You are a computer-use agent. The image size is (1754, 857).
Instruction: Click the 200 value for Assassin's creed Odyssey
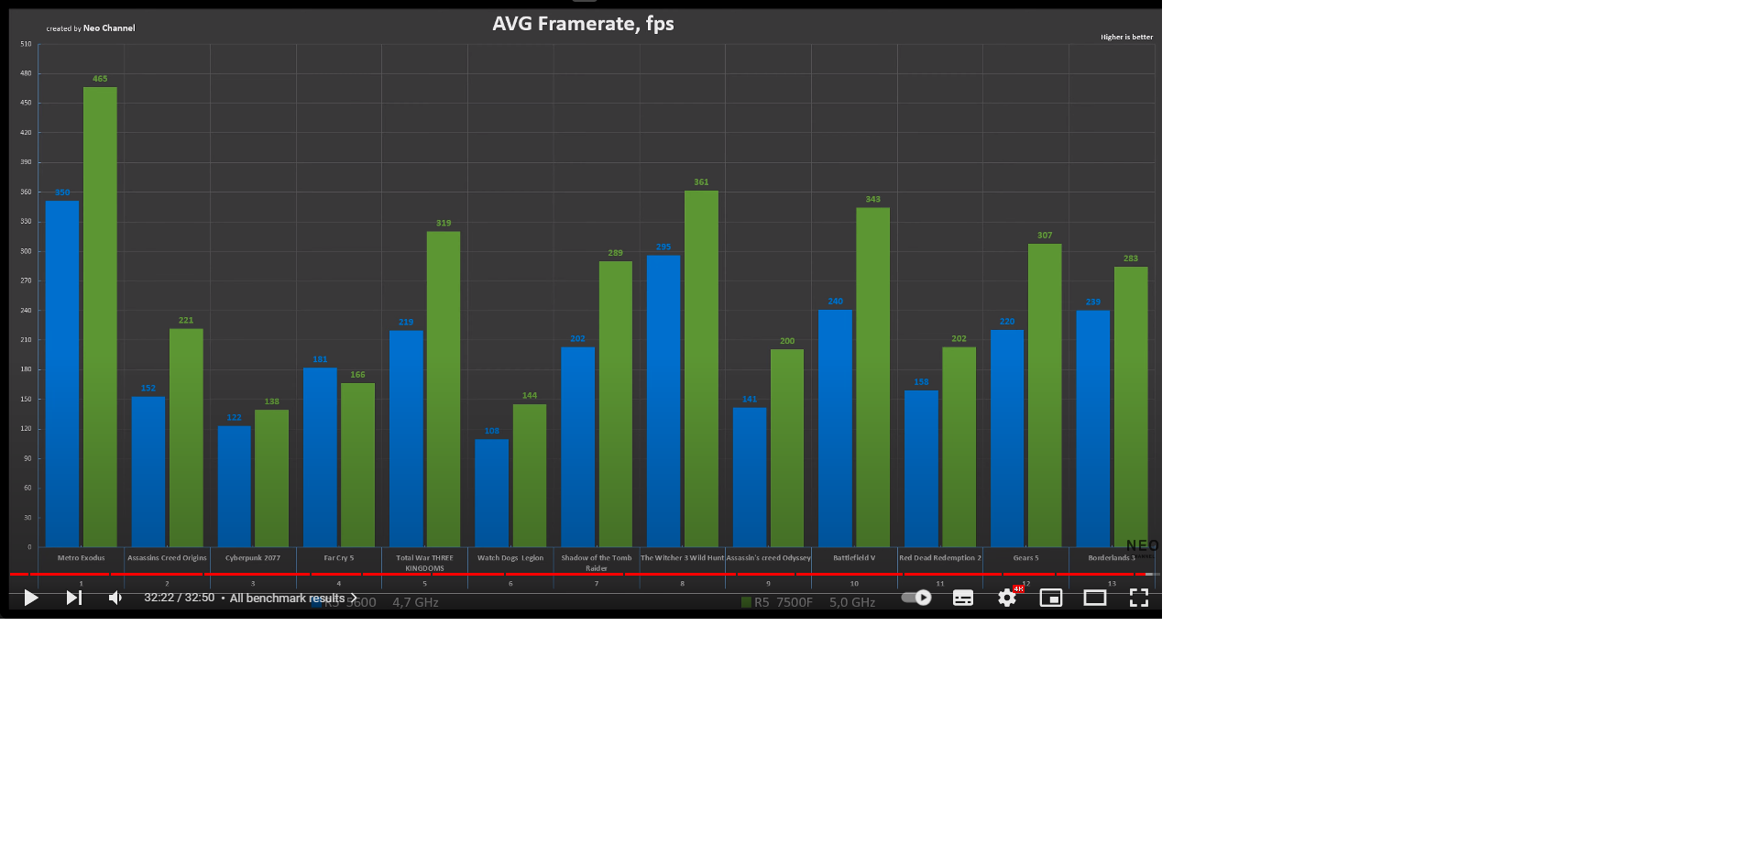(x=787, y=340)
